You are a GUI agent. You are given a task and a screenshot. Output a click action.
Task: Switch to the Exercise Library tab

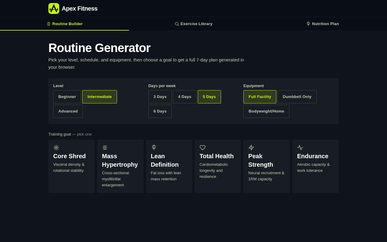(x=193, y=24)
